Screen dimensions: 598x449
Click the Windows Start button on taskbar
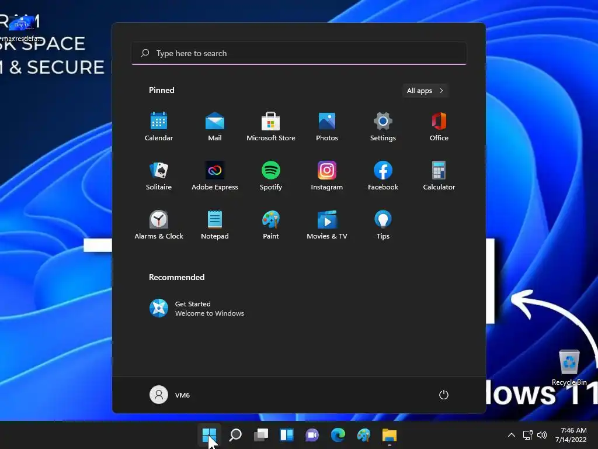[x=210, y=435]
